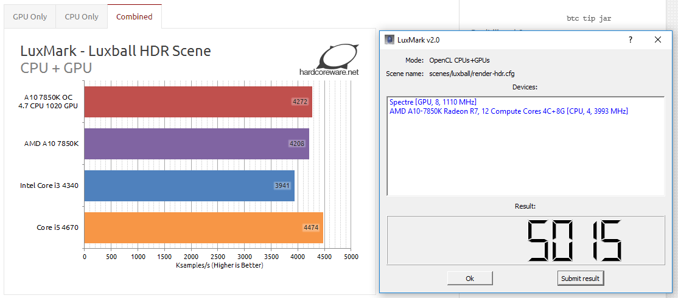Click the AMD A10 7850K axis label
The width and height of the screenshot is (678, 298).
52,144
